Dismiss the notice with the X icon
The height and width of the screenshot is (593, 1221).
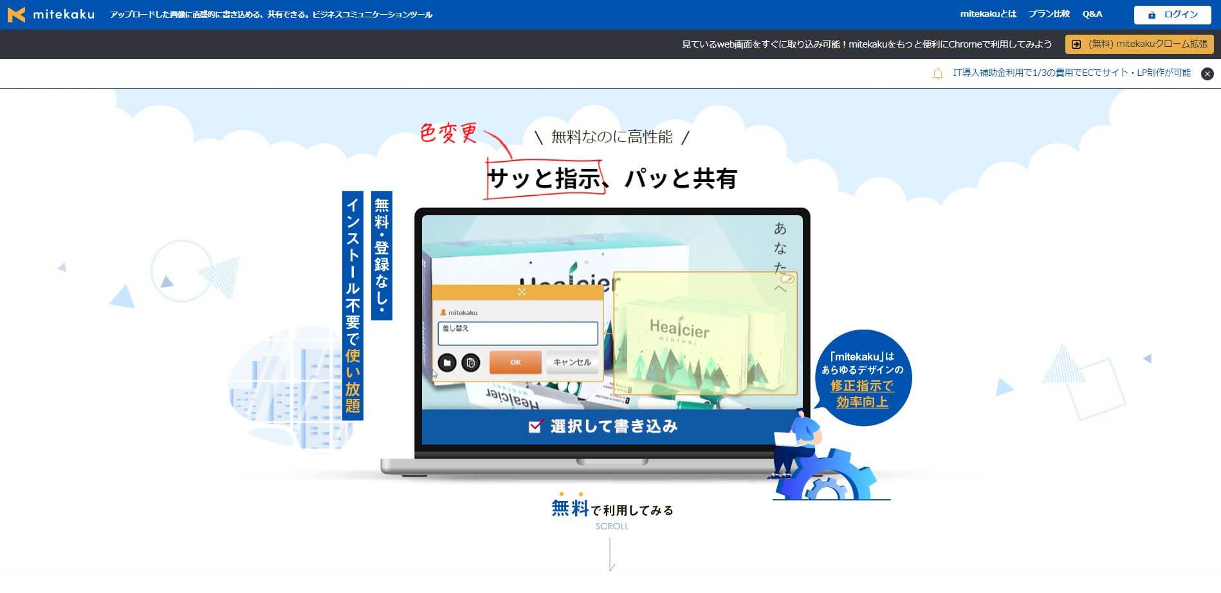pos(1207,74)
